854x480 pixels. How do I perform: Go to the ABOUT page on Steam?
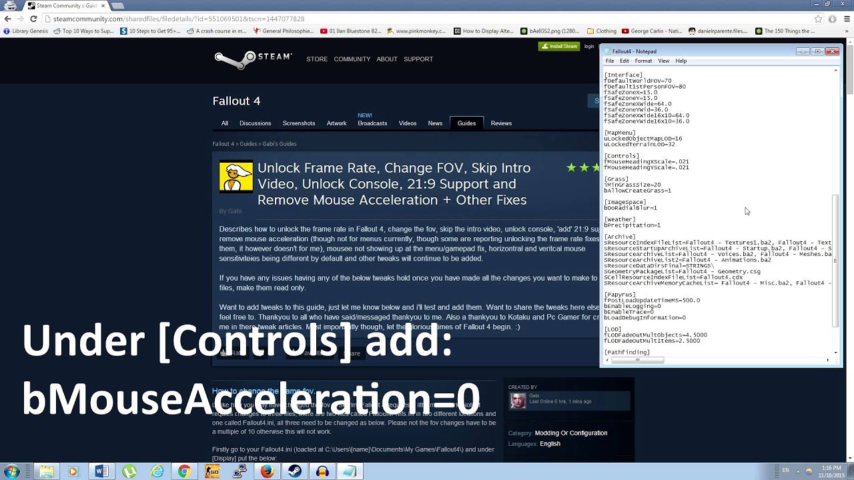[x=387, y=59]
